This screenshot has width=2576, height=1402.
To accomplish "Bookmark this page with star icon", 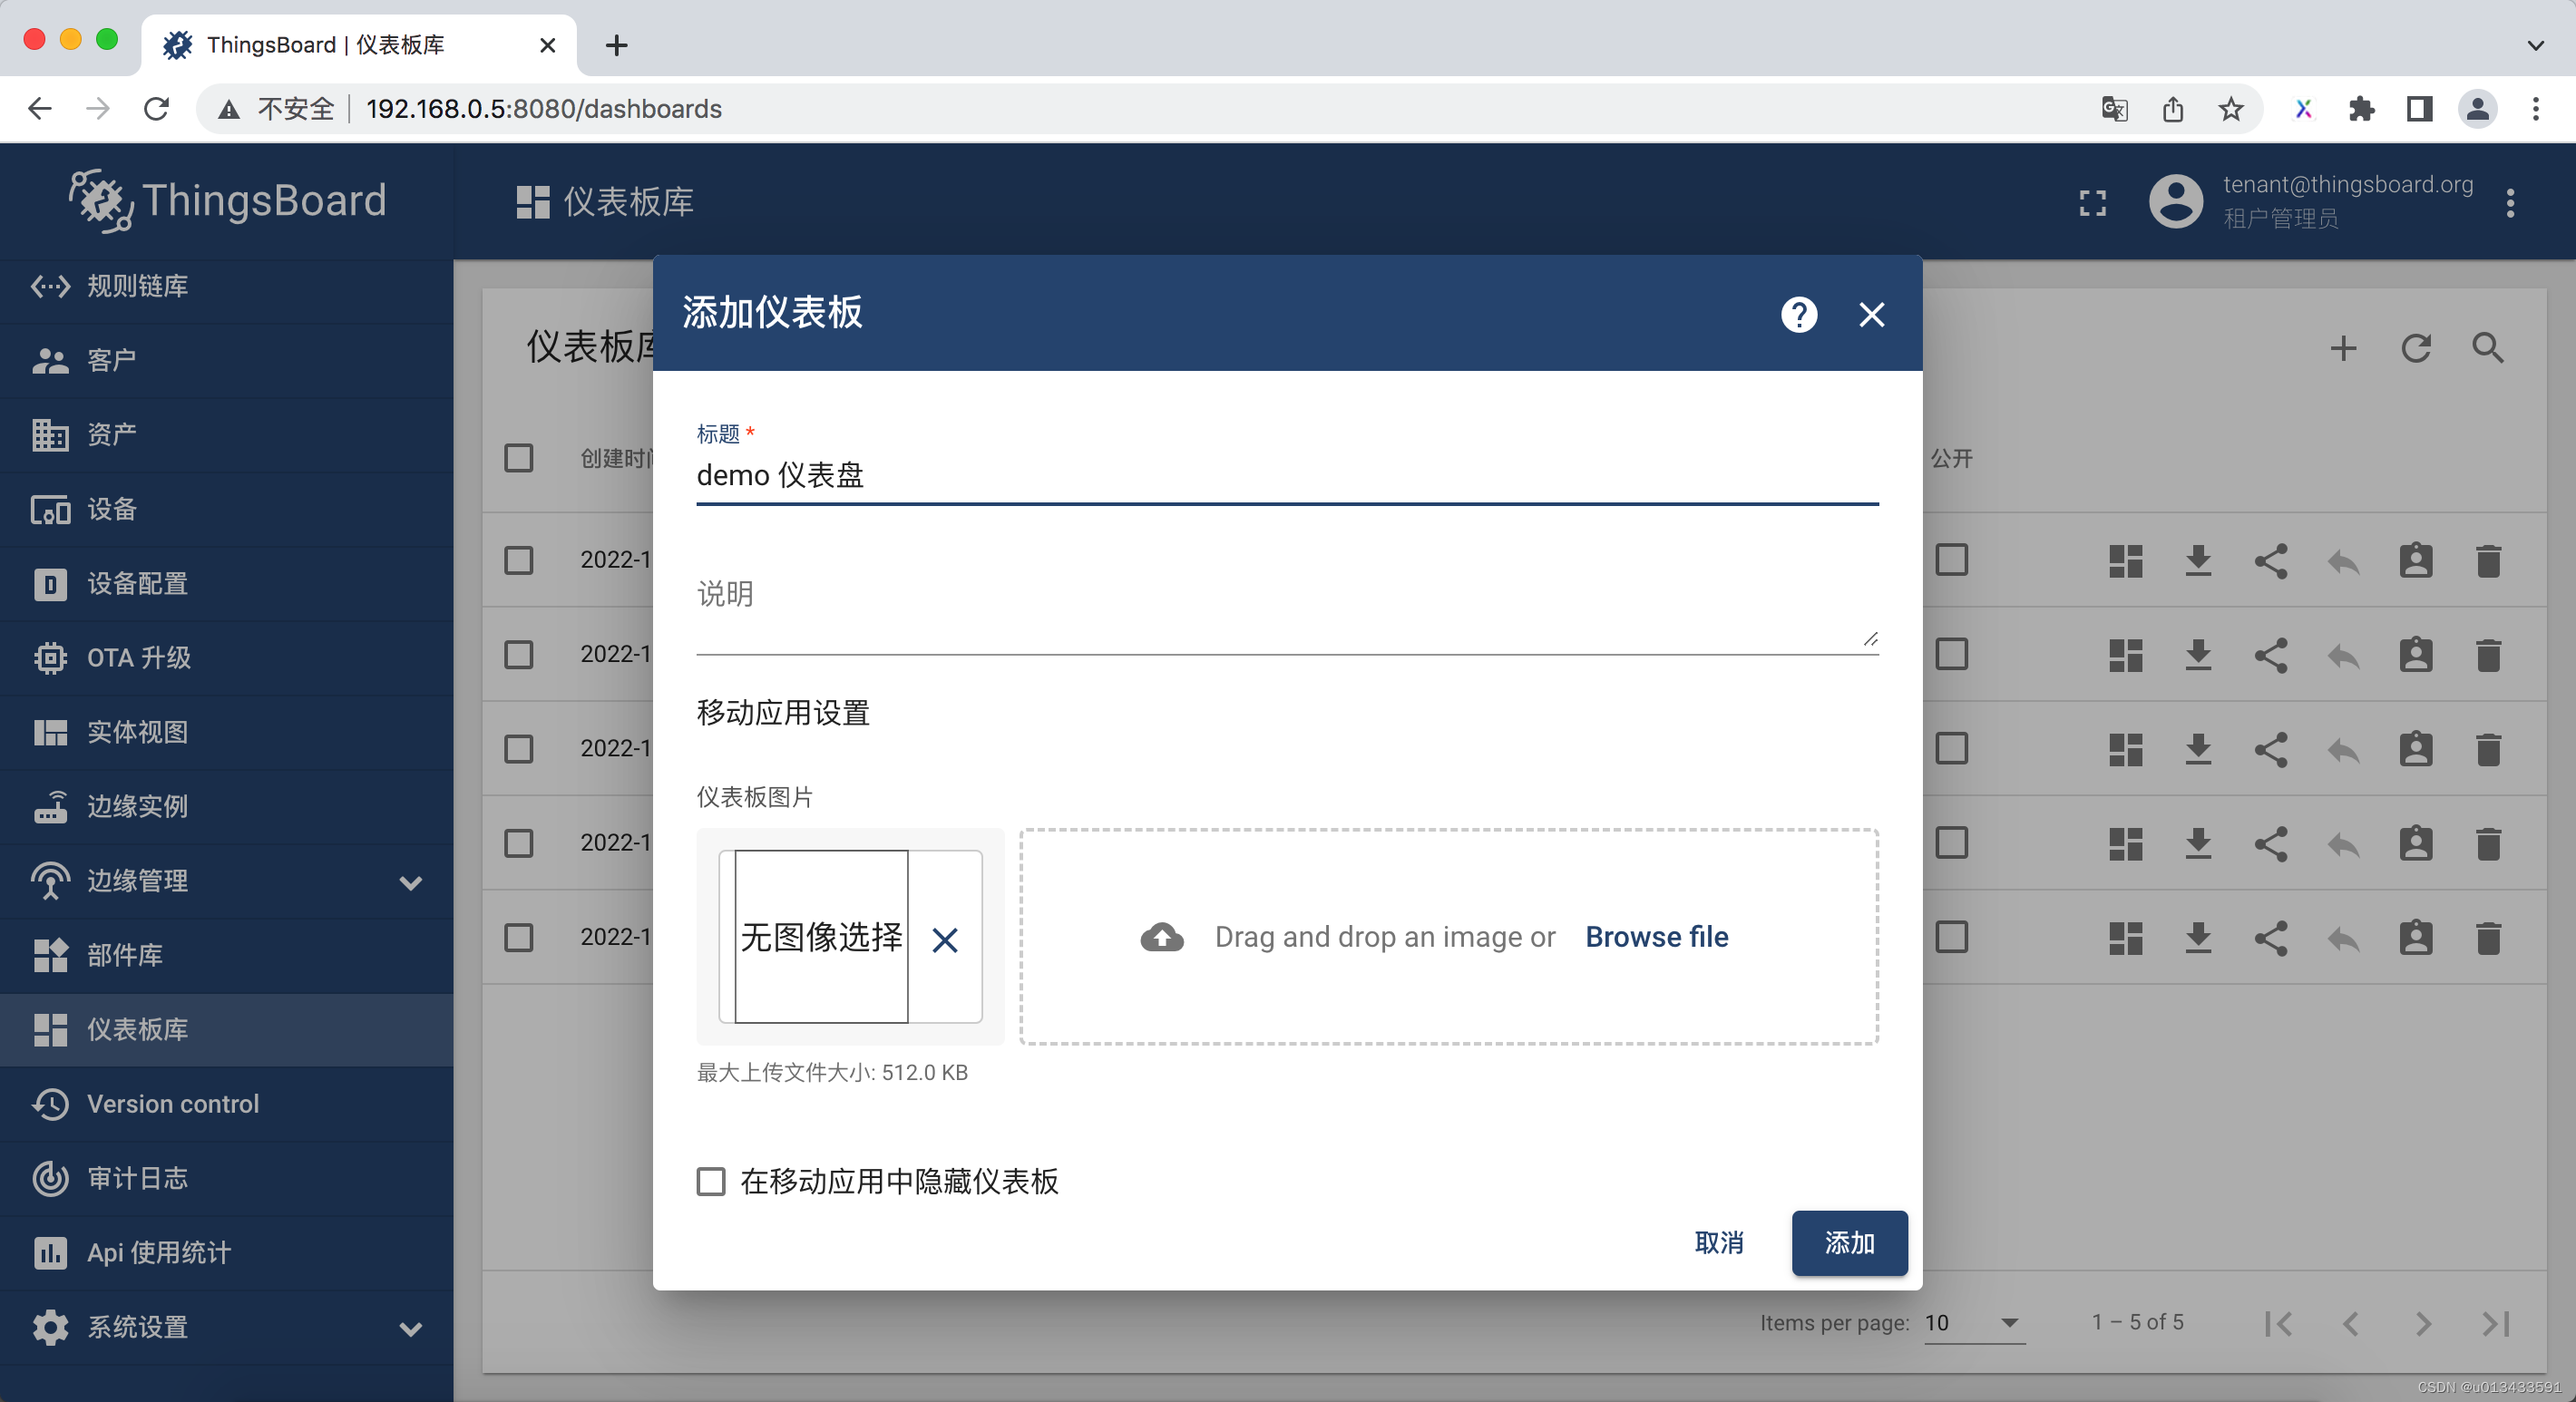I will (x=2230, y=108).
